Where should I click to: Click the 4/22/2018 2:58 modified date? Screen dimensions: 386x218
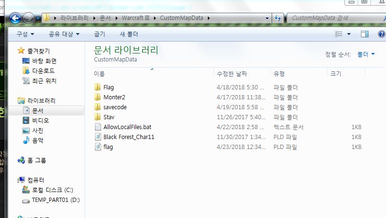[x=240, y=127]
